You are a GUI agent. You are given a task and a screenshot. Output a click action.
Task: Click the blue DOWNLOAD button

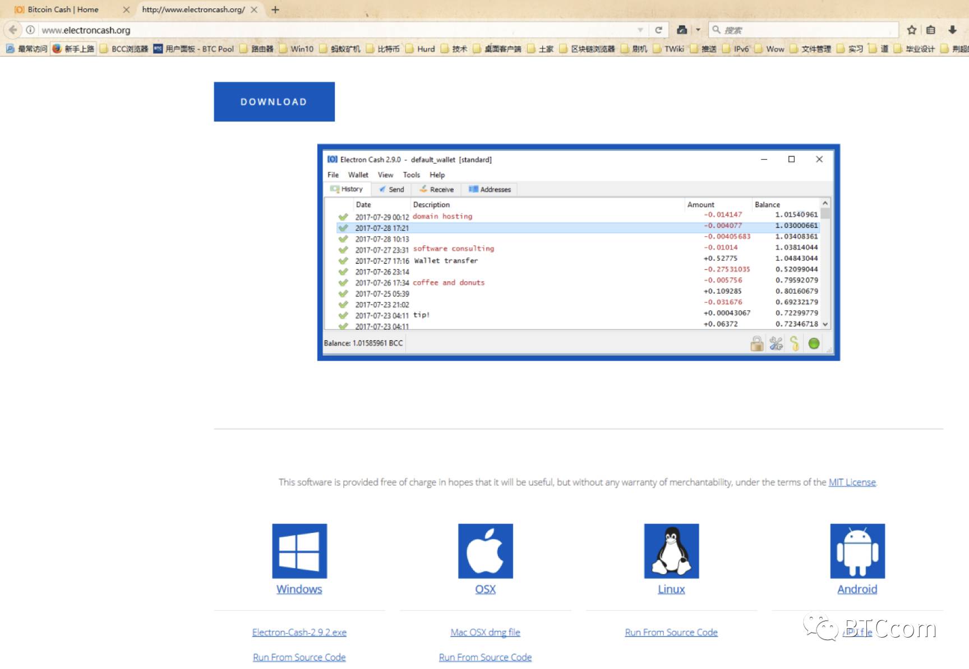(274, 101)
